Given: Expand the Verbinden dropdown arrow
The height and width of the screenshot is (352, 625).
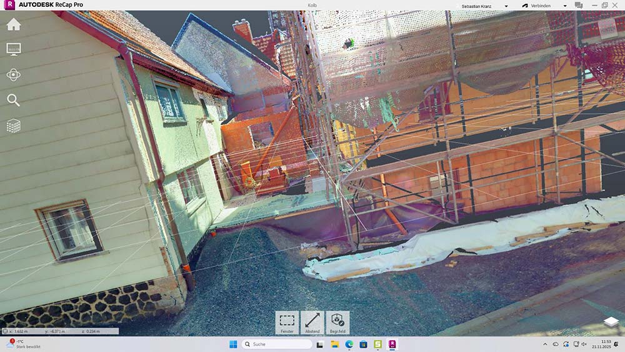Looking at the screenshot, I should click(565, 6).
